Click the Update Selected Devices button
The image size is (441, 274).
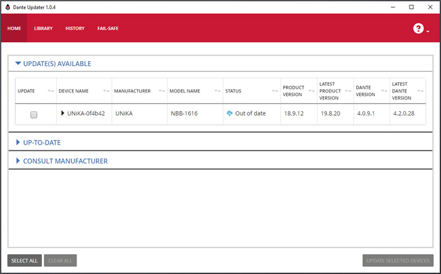pos(398,260)
